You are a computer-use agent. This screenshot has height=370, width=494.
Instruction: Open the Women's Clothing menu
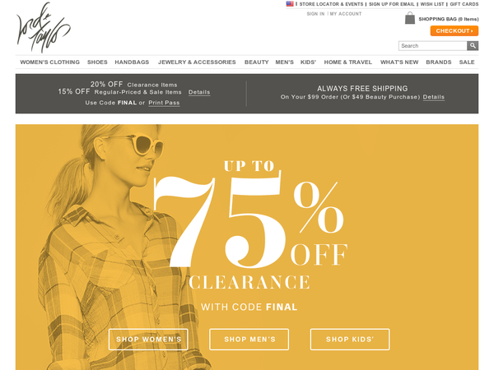coord(49,62)
